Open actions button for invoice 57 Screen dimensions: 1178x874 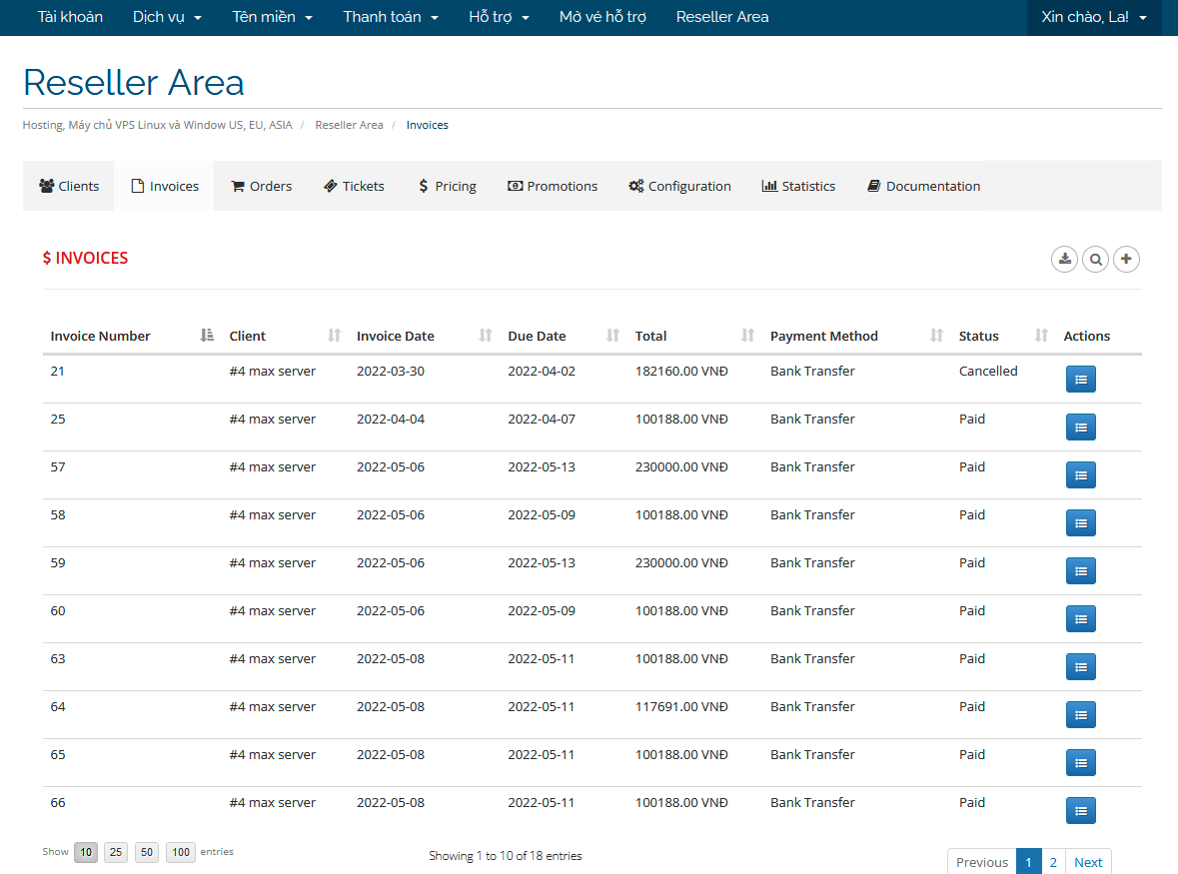[1080, 475]
